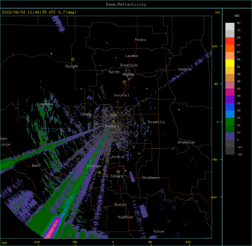Click the yellow marker above Calgary label
Image resolution: width=252 pixels, height=246 pixels.
click(x=118, y=172)
